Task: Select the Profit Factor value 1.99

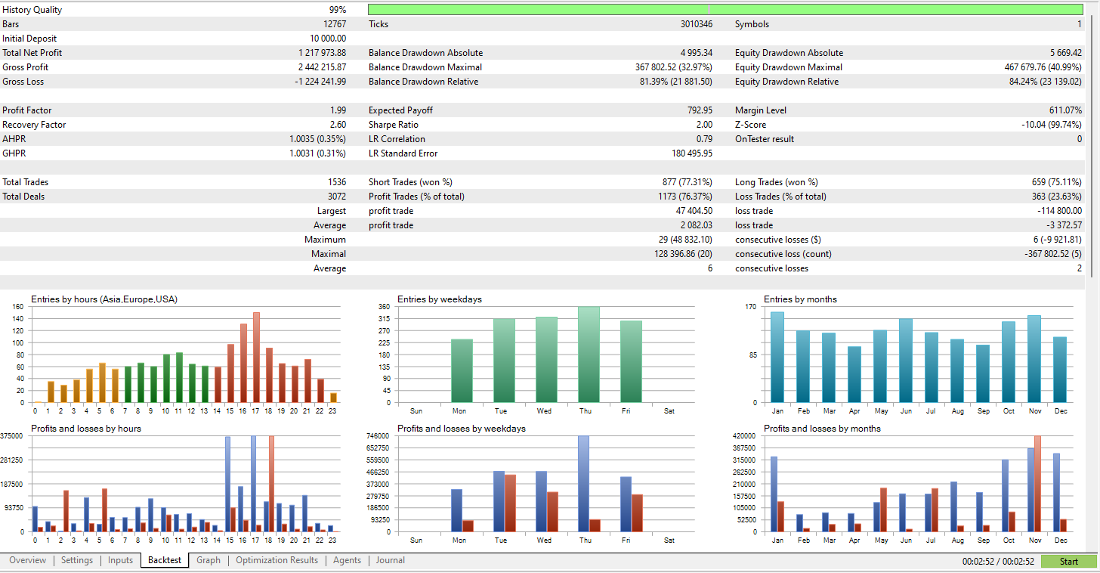Action: click(x=338, y=110)
